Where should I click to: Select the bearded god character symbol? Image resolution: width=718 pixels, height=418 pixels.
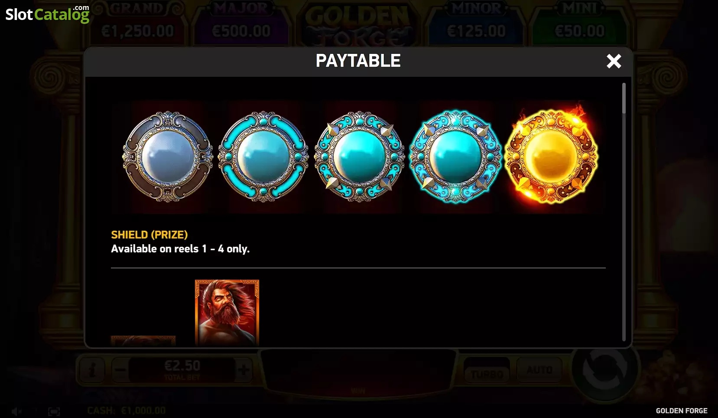tap(227, 313)
